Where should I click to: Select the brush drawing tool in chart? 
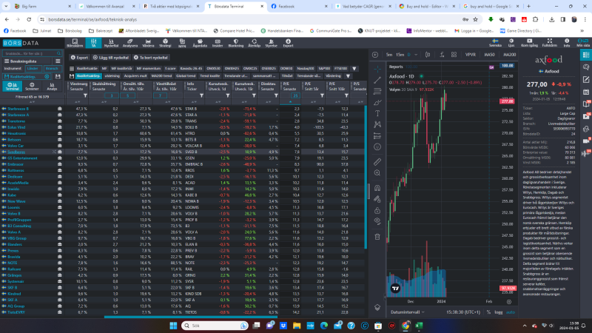[x=377, y=102]
